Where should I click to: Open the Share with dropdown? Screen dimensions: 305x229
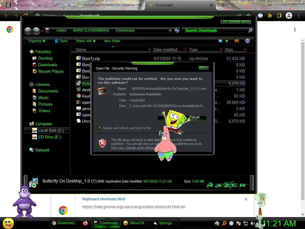tap(85, 41)
